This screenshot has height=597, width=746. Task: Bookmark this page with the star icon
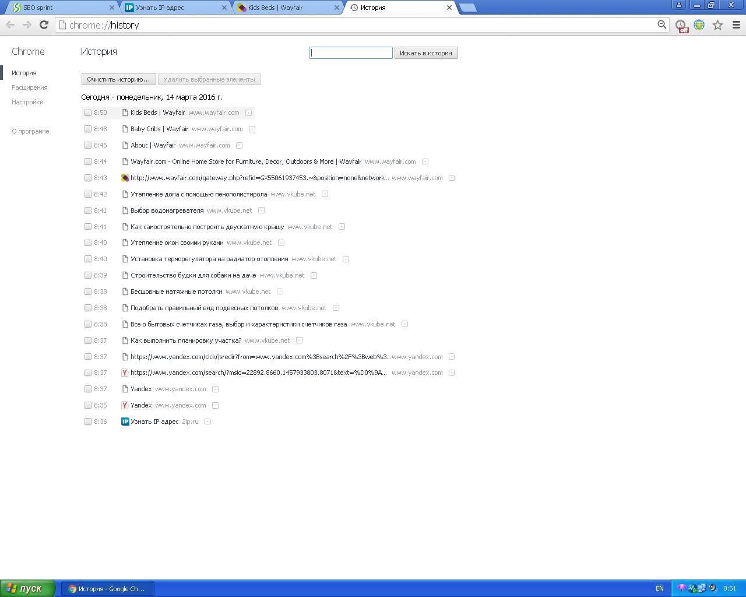pos(718,24)
